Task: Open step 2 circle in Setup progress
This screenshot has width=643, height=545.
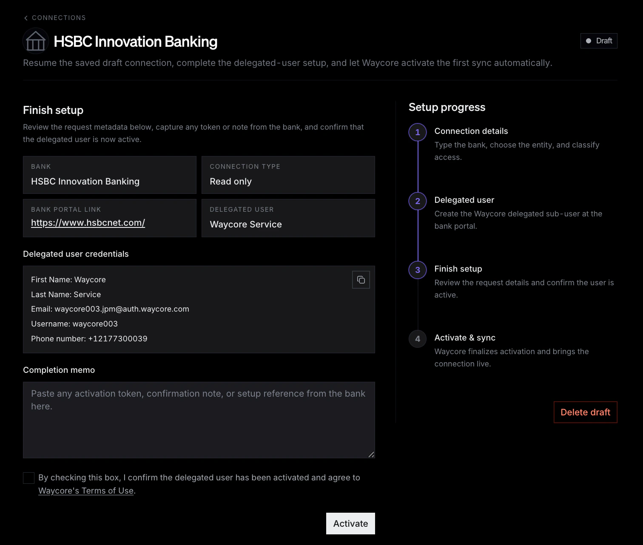Action: (418, 201)
